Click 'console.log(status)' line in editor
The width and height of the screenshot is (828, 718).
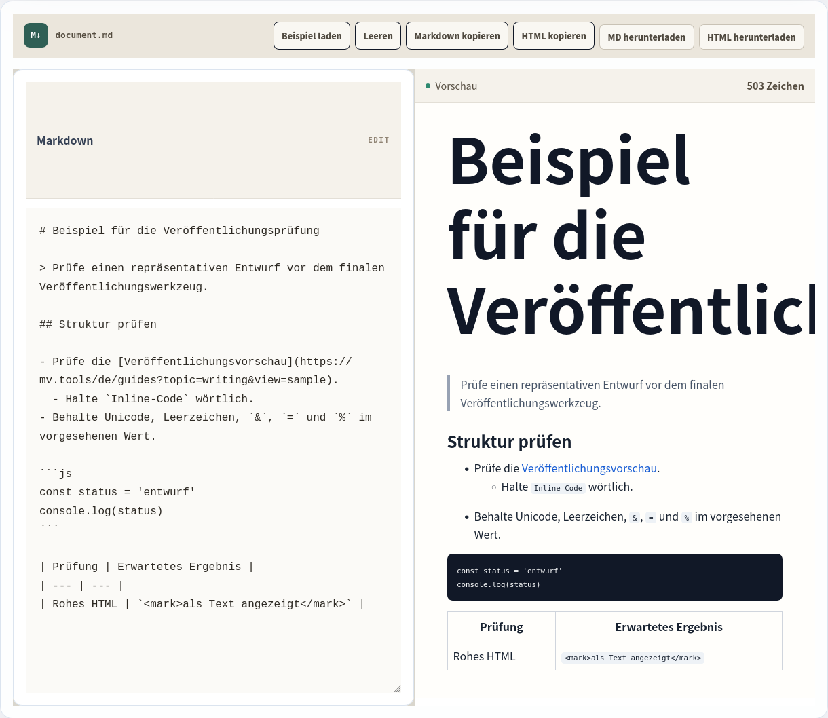coord(101,511)
